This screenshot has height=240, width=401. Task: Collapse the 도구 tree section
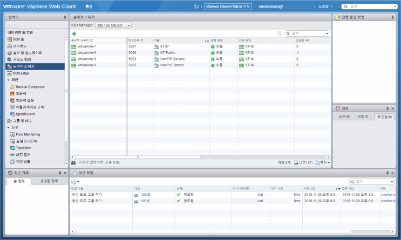pos(9,127)
